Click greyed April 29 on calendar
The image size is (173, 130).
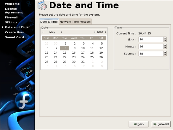[x=47, y=43]
